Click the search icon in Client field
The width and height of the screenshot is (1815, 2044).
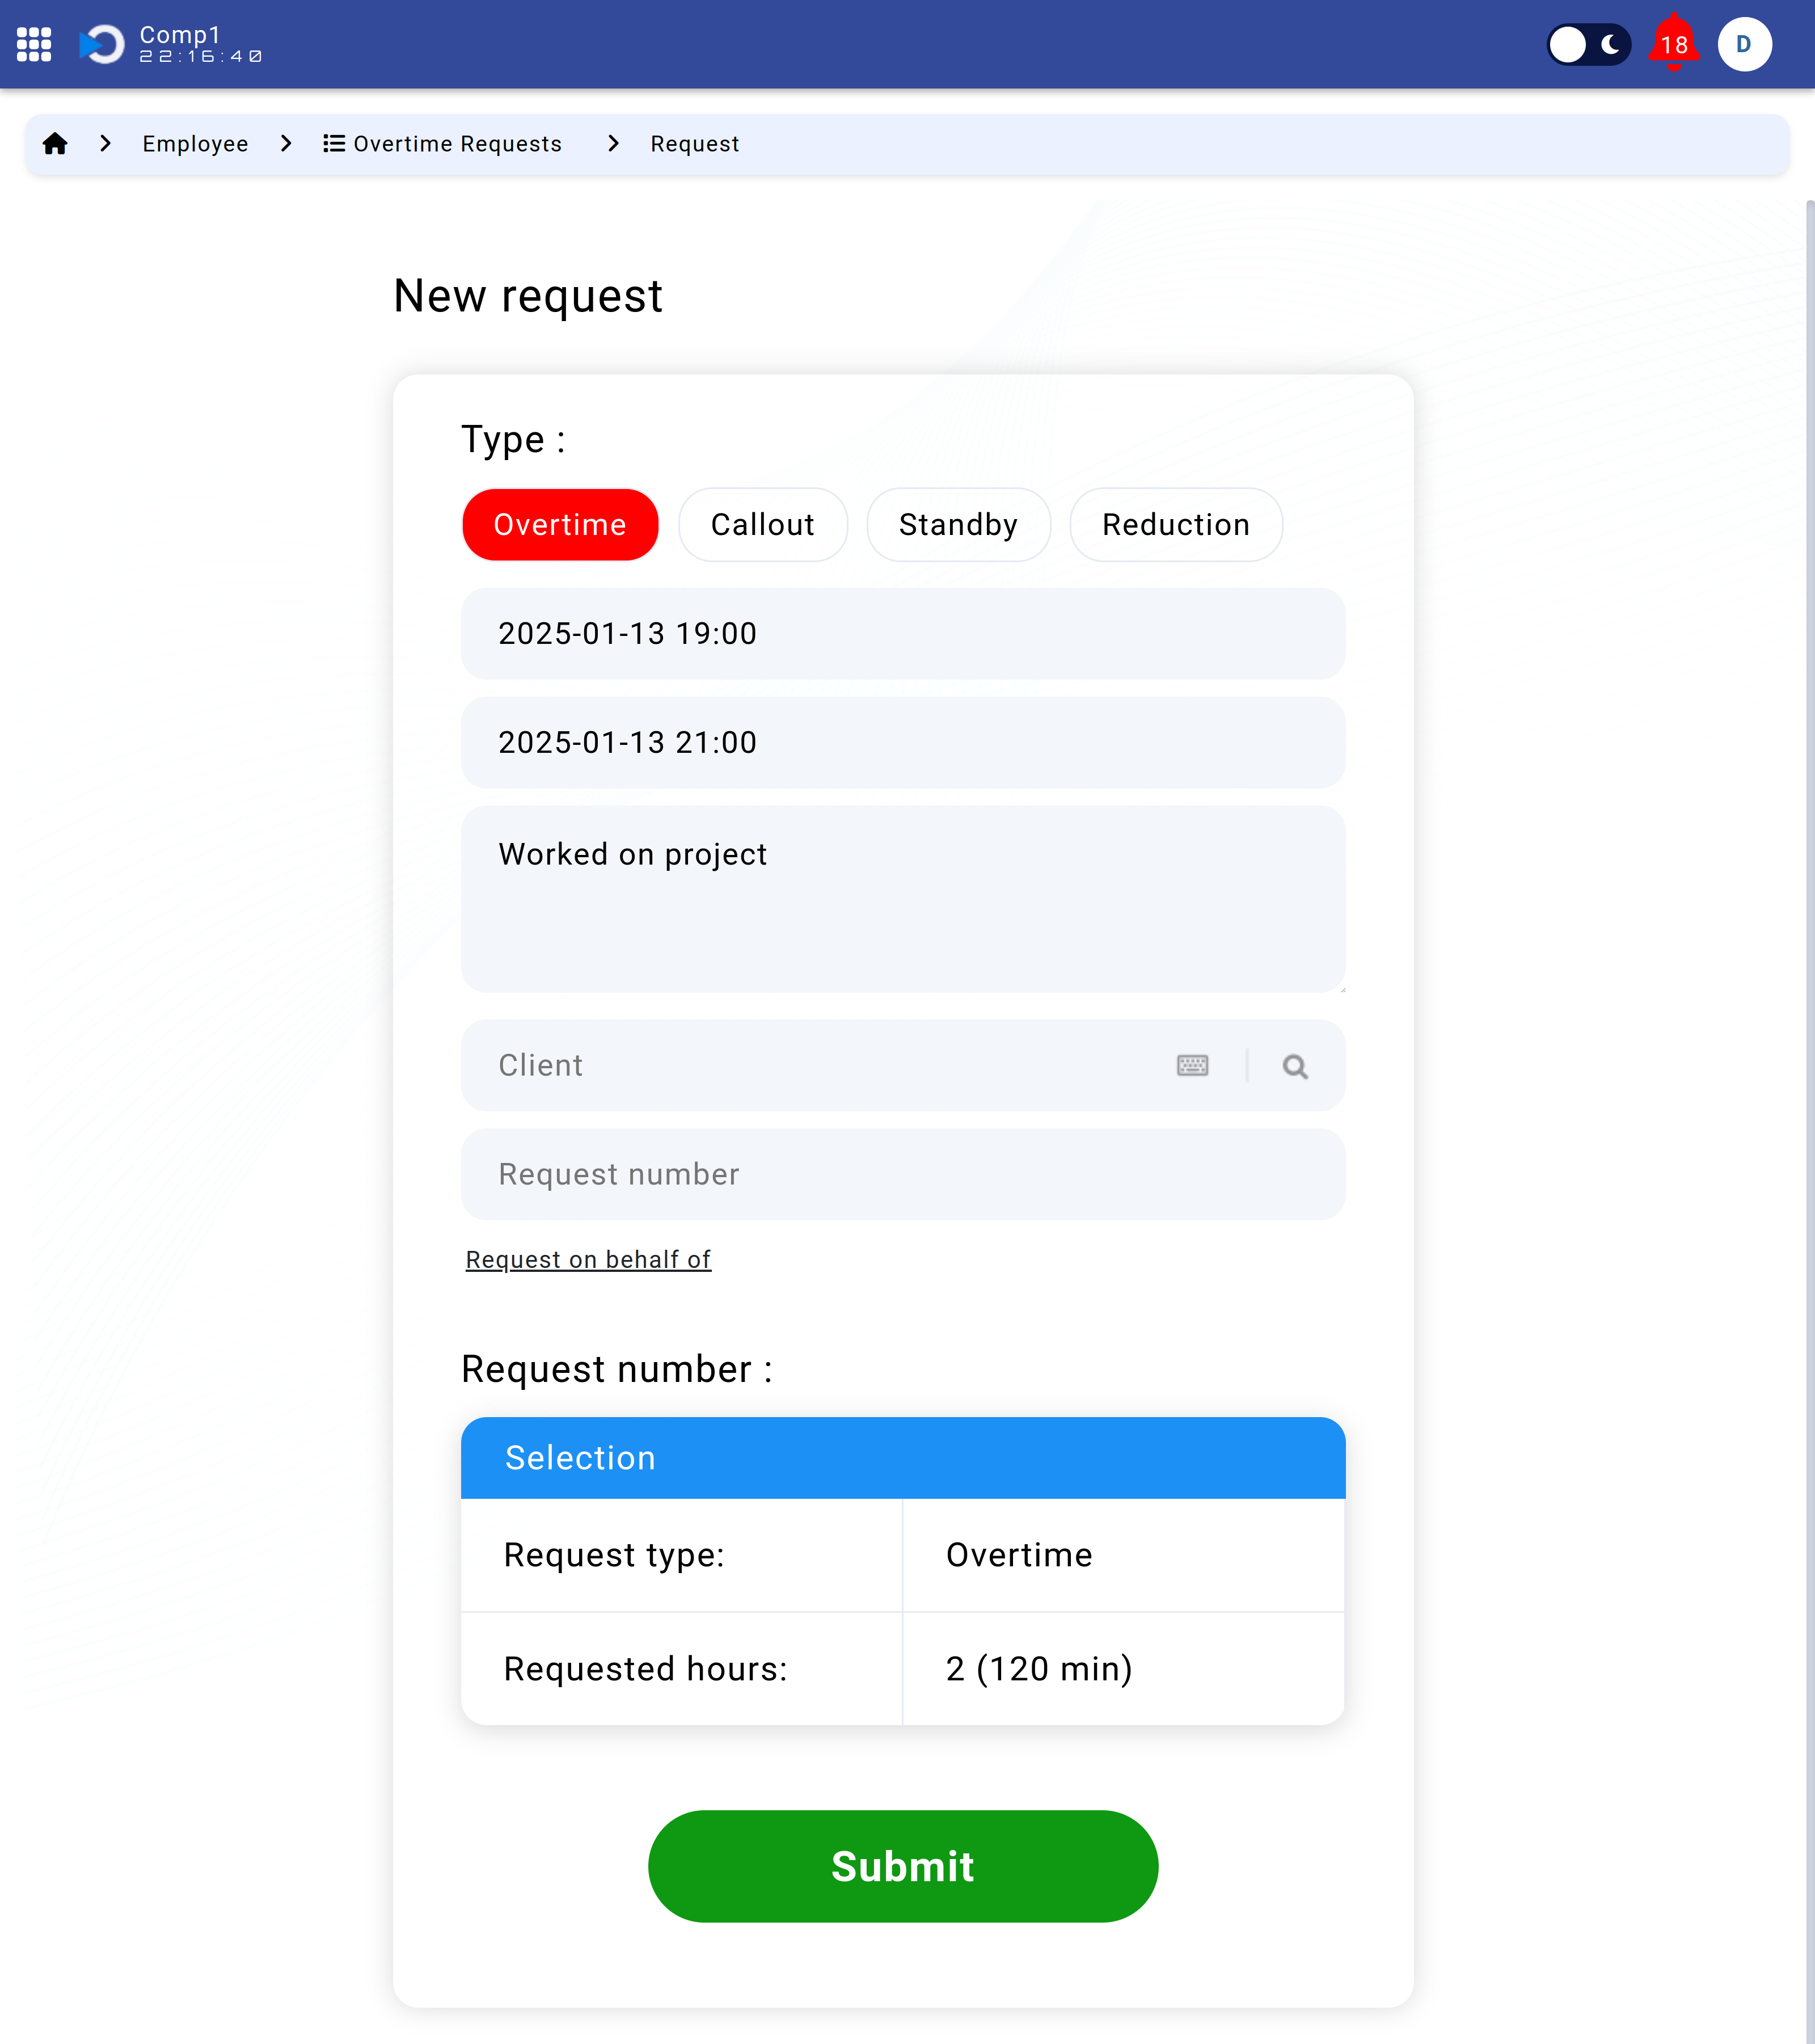(x=1295, y=1065)
